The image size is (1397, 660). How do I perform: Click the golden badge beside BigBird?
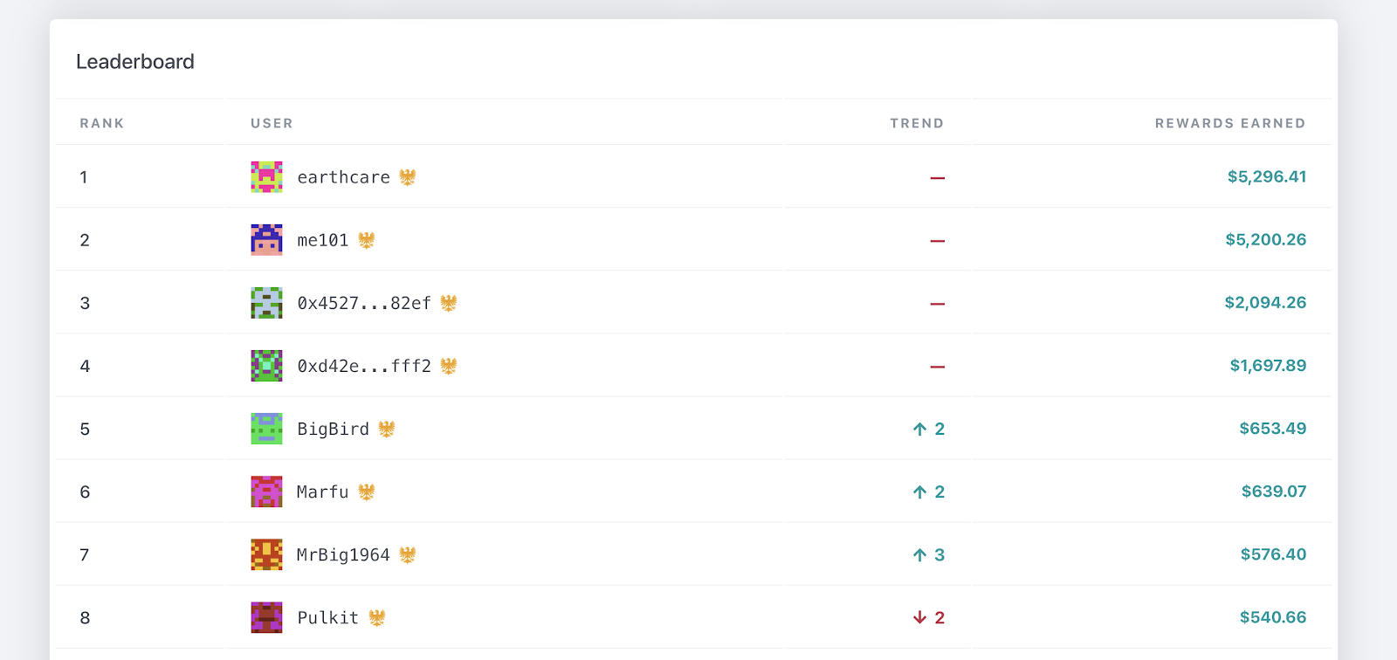[387, 429]
